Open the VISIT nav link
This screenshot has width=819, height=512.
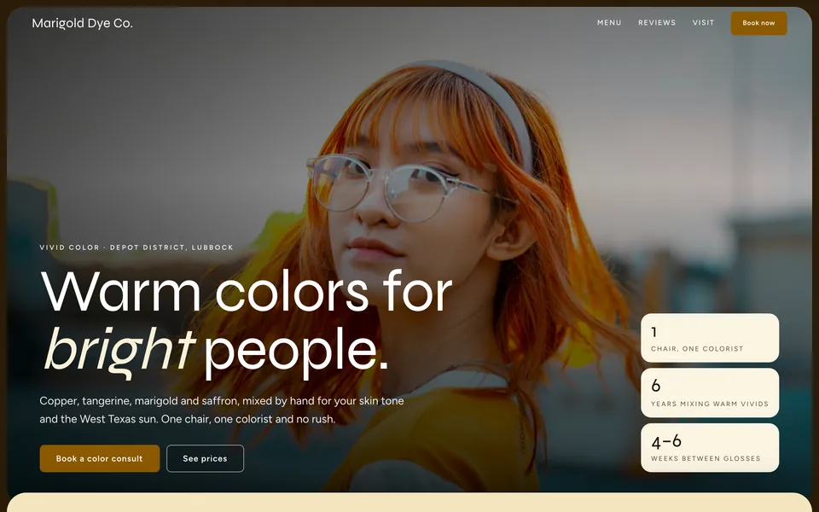[703, 22]
